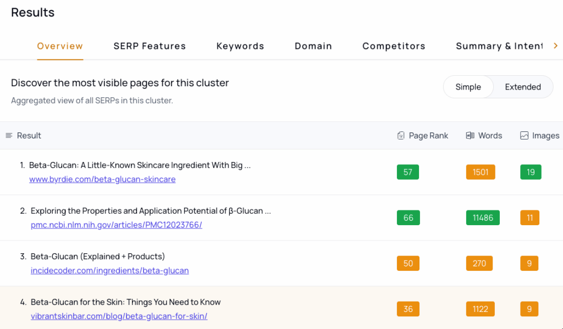View the Summary & Intent tab
Viewport: 563px width, 329px height.
(x=499, y=46)
